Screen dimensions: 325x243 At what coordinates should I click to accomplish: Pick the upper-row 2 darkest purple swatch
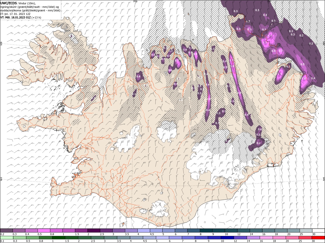(x=94, y=230)
